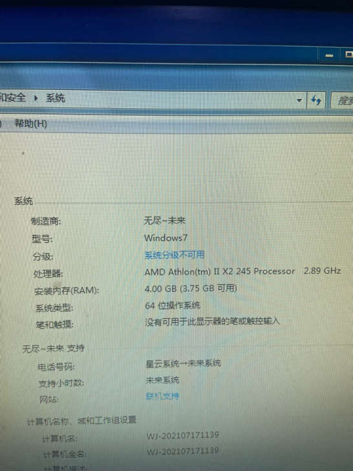The image size is (353, 471).
Task: Click the 网站: label
Action: (x=49, y=400)
